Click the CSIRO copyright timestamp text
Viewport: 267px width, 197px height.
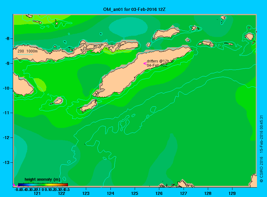click(261, 149)
